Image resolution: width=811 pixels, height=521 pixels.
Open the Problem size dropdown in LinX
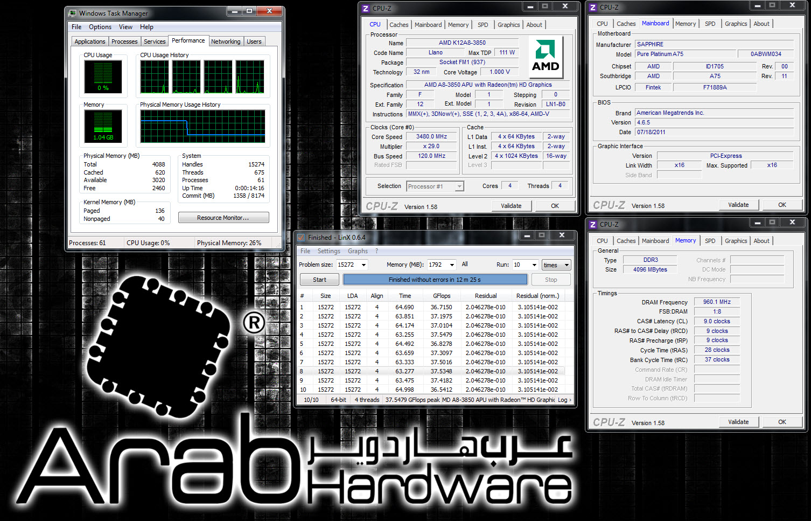[x=364, y=265]
